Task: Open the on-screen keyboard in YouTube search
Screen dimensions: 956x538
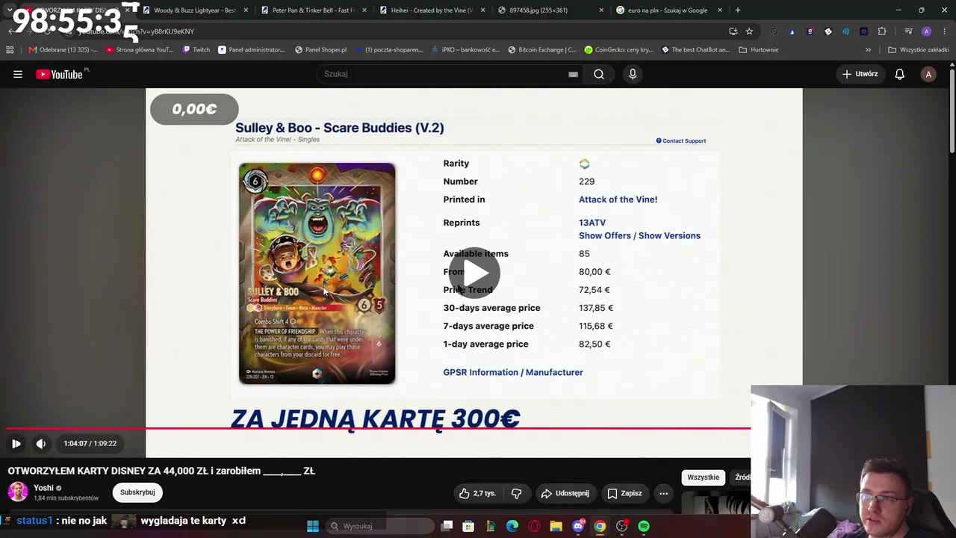Action: pyautogui.click(x=573, y=74)
